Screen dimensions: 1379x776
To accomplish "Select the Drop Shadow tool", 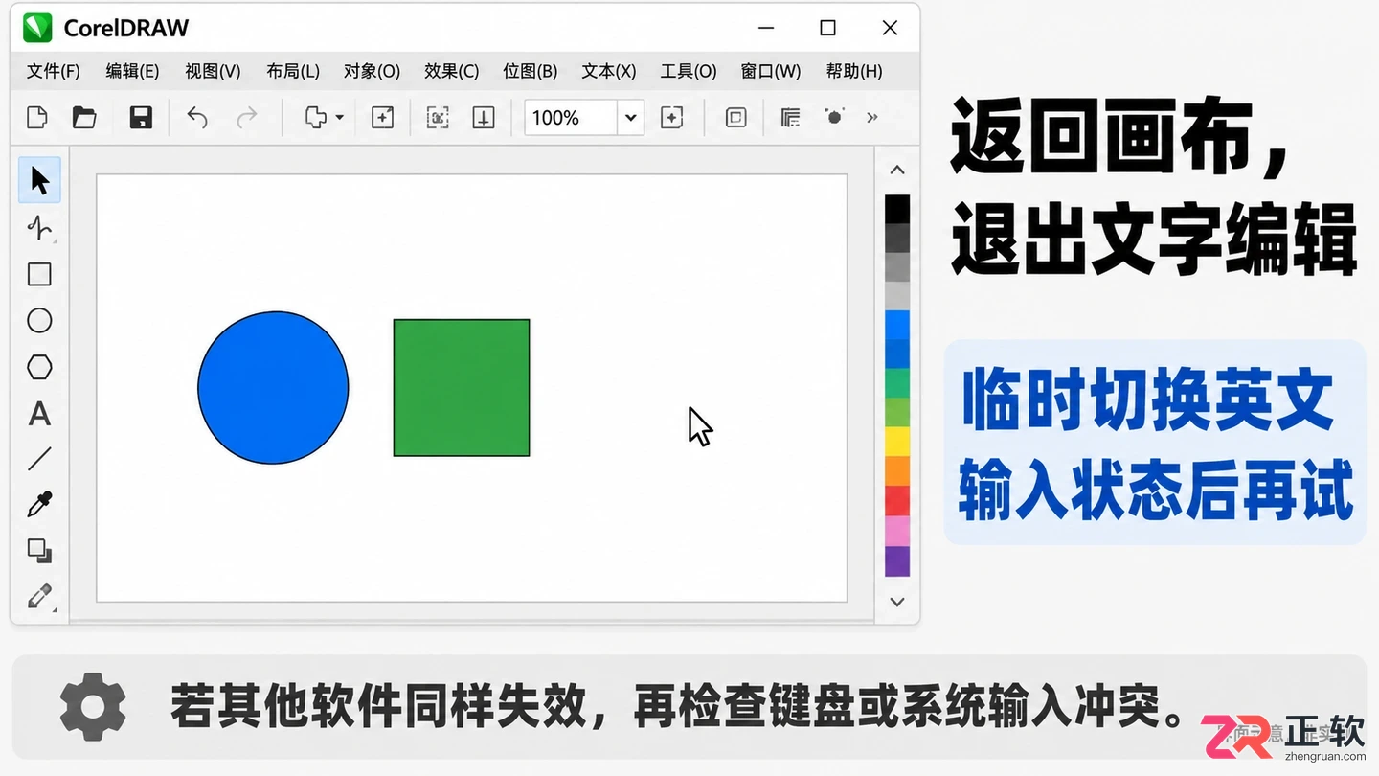I will 39,550.
